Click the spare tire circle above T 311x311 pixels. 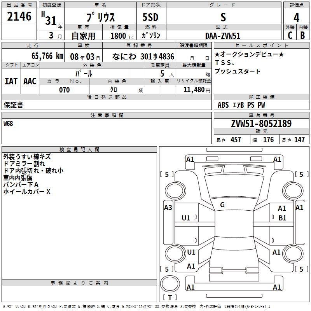pos(170,284)
